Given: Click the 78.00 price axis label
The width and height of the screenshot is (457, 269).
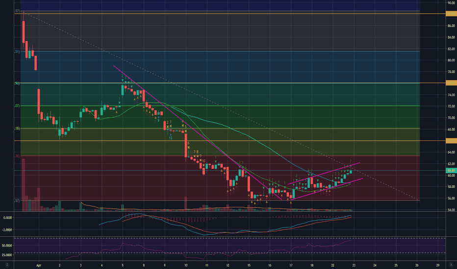Looking at the screenshot, I should [x=451, y=72].
